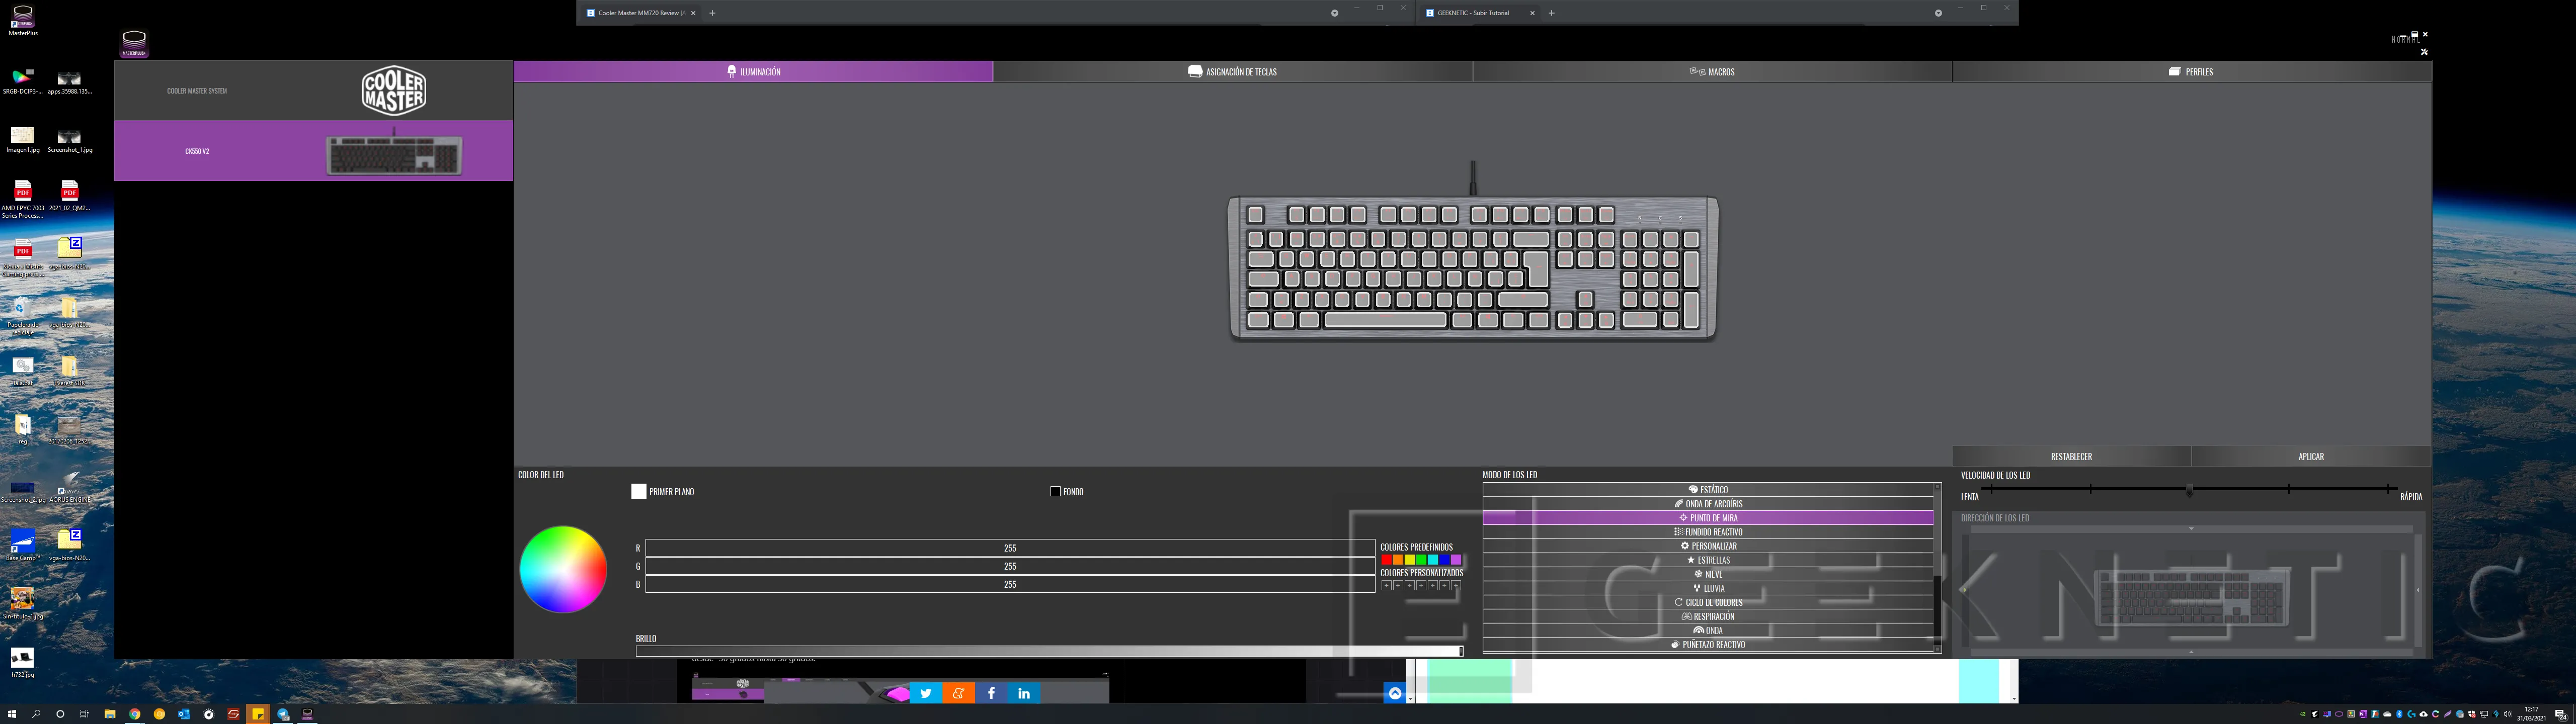Image resolution: width=2576 pixels, height=724 pixels.
Task: Select the blue predefined color
Action: pyautogui.click(x=1444, y=560)
